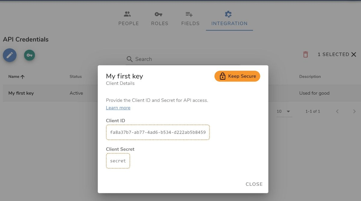Sort by Name column arrow
This screenshot has height=201, width=361.
coord(23,77)
